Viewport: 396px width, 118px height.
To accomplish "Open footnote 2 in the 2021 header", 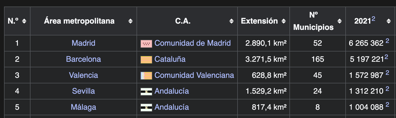I will [373, 19].
